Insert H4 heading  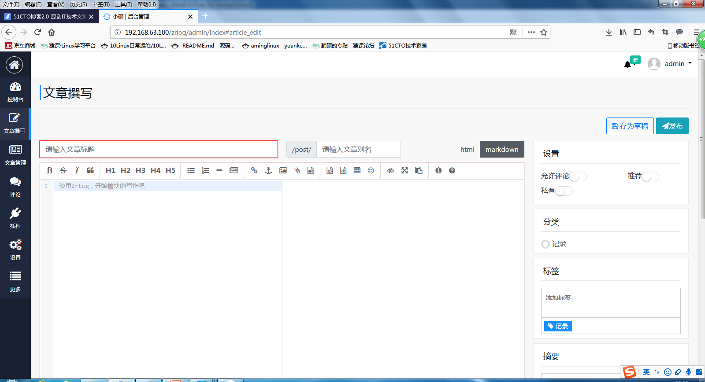click(x=156, y=170)
